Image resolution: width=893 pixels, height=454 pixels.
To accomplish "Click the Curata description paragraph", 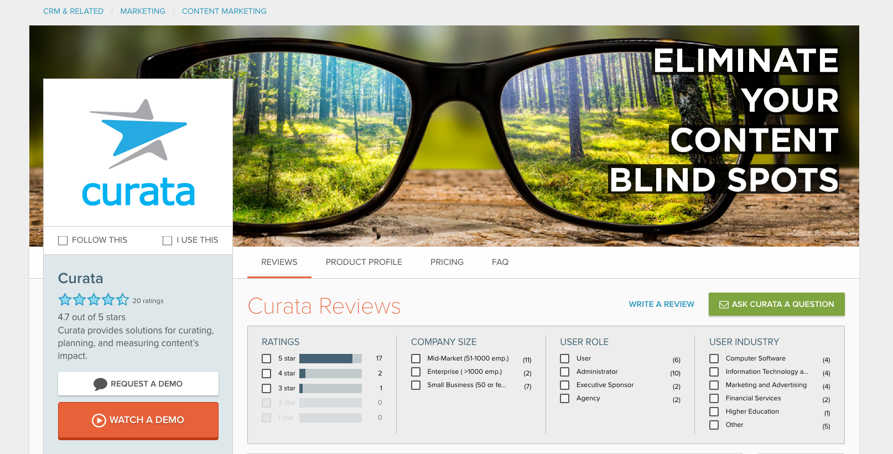I will [x=136, y=343].
